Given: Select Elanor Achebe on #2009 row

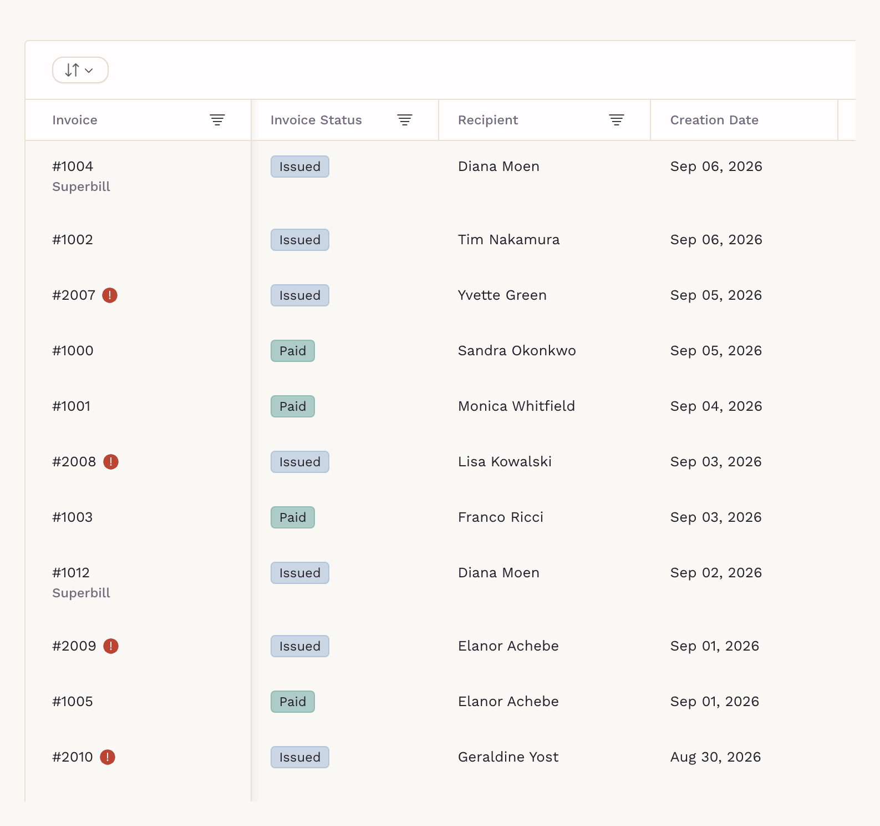Looking at the screenshot, I should click(508, 646).
